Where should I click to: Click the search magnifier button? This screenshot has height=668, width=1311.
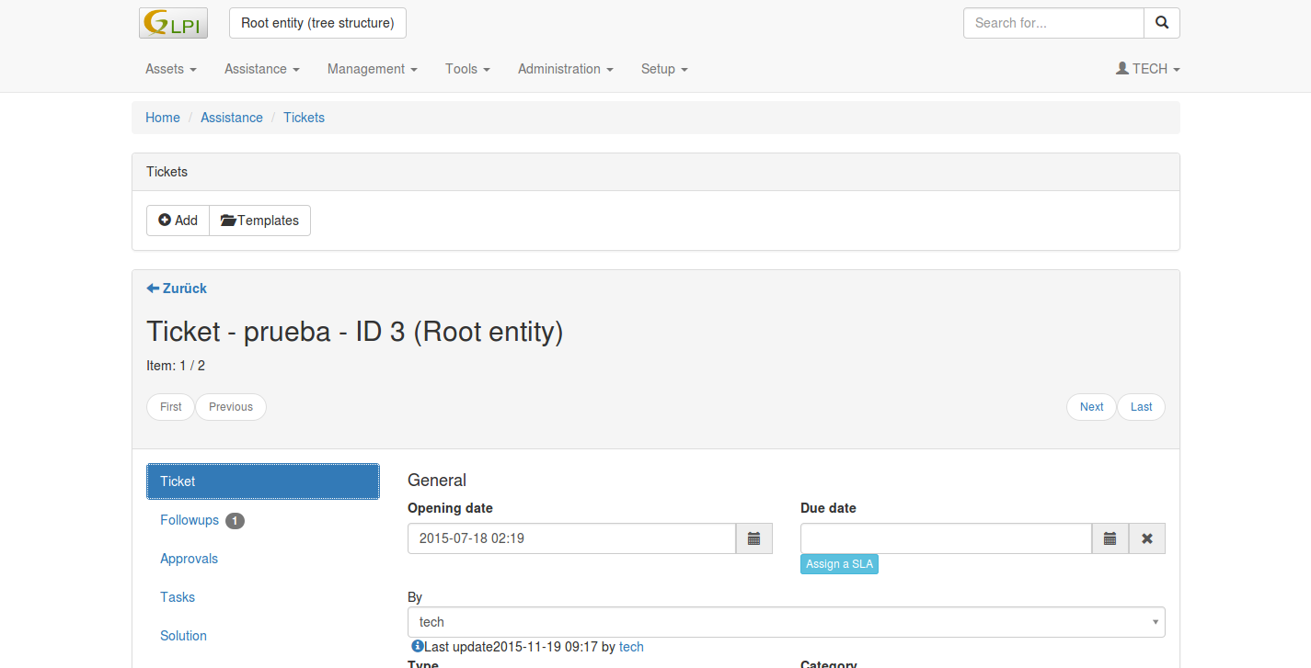tap(1161, 23)
